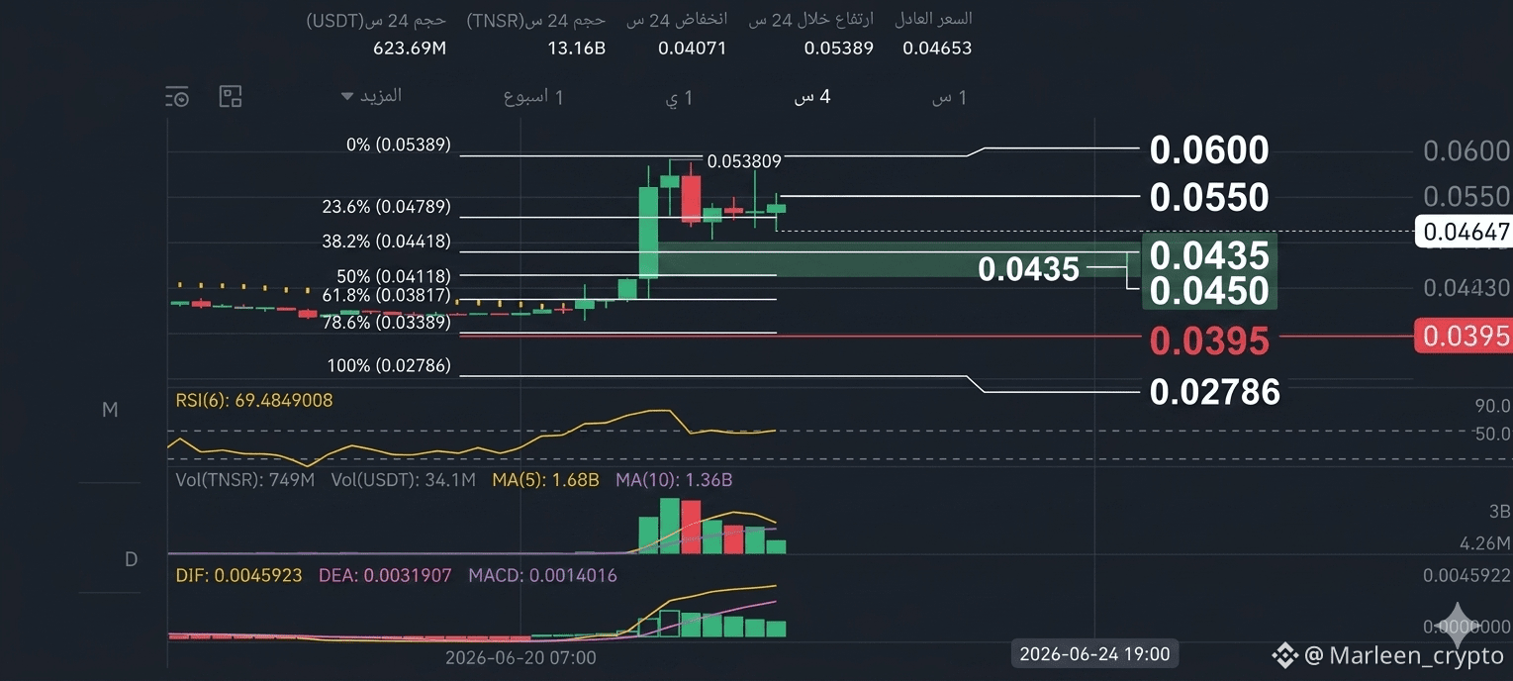Click the Vol(TNSR): 749M label
This screenshot has width=1513, height=681.
pos(245,480)
